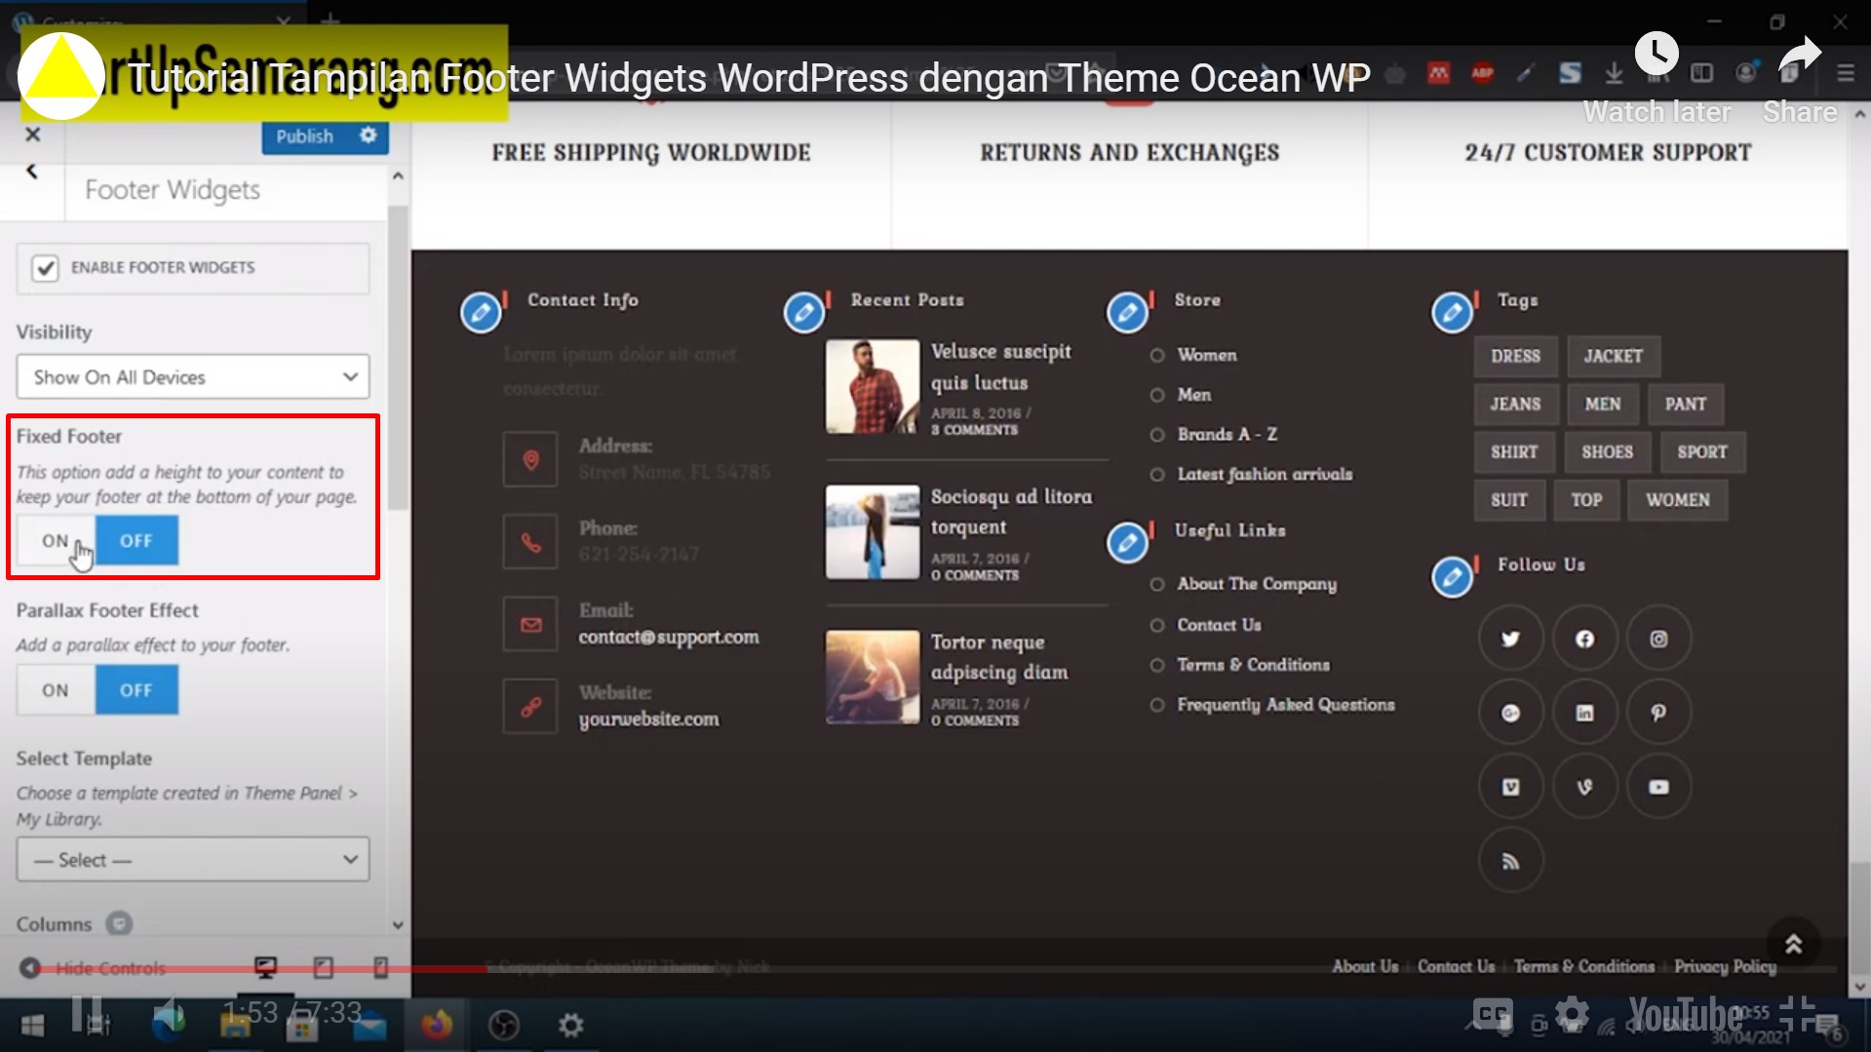This screenshot has height=1052, width=1871.
Task: Select the DRESS tag
Action: pos(1515,357)
